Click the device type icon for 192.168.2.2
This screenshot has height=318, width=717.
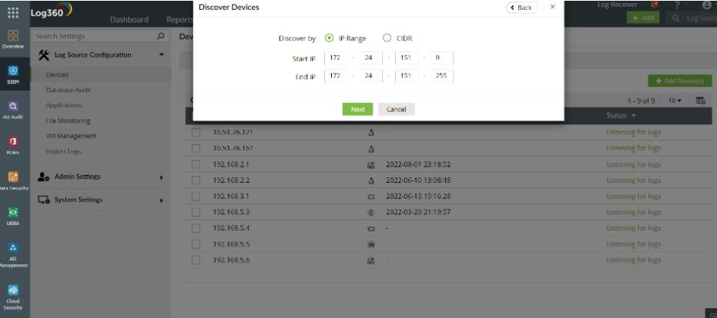371,181
